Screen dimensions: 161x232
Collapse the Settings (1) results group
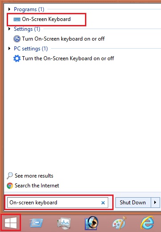point(9,29)
